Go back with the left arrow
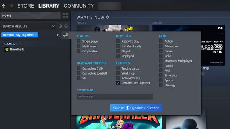This screenshot has height=129, width=230. (4, 6)
